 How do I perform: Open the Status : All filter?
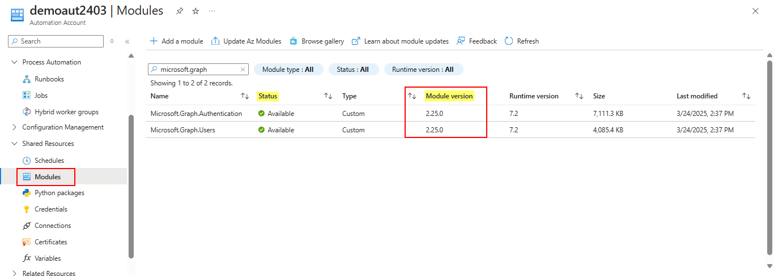pyautogui.click(x=352, y=70)
